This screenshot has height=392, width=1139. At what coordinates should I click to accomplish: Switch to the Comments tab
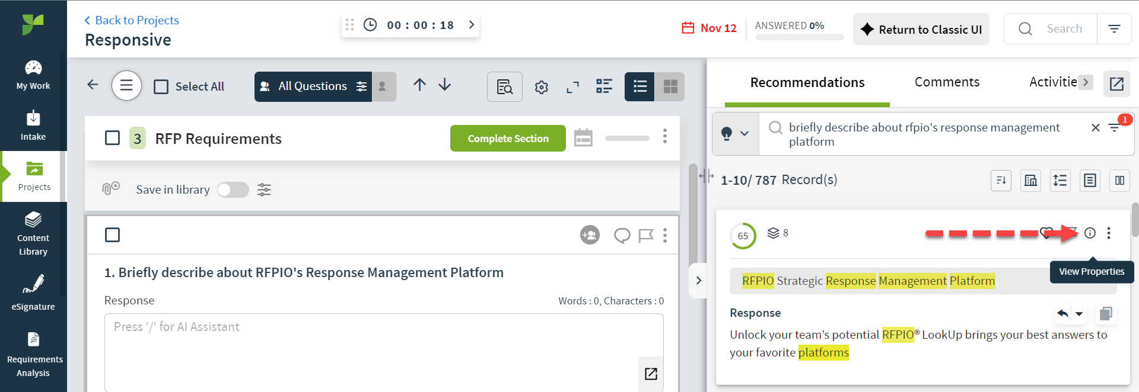coord(947,82)
